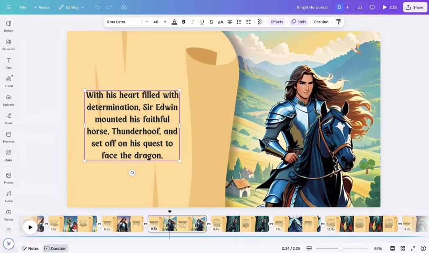Increase font size with plus button
This screenshot has width=429, height=253.
pyautogui.click(x=165, y=22)
